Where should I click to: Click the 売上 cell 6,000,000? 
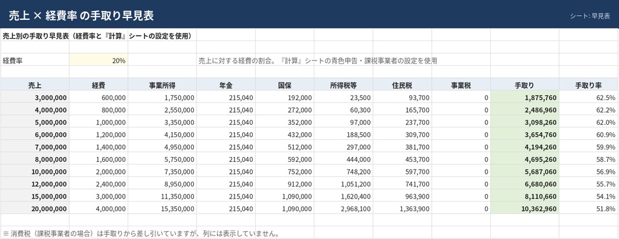[34, 135]
